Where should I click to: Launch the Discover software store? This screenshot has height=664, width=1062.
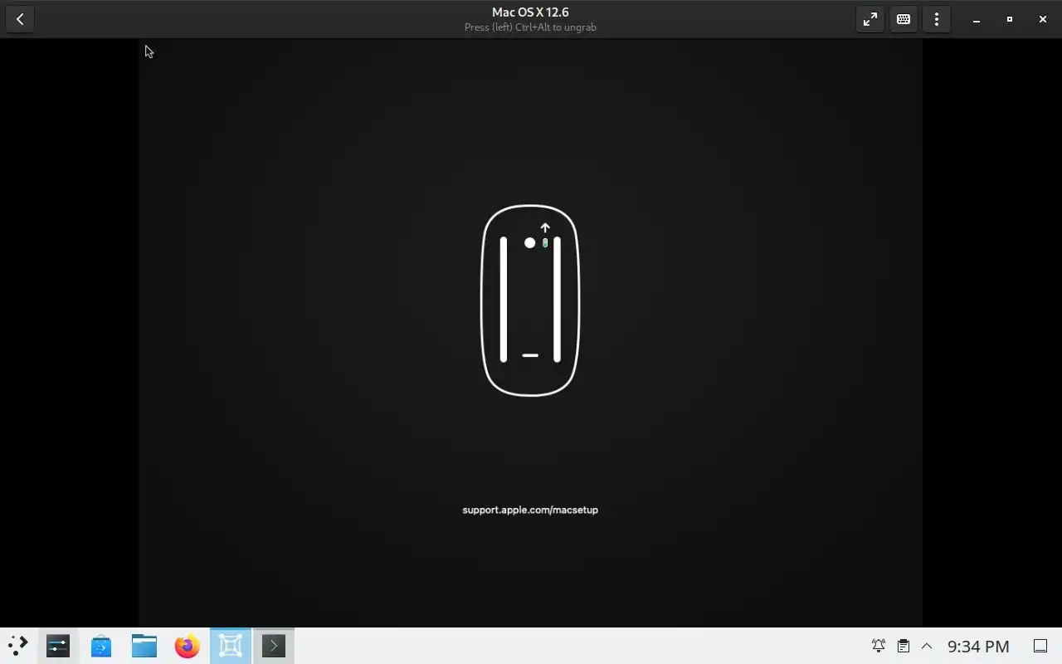click(101, 646)
